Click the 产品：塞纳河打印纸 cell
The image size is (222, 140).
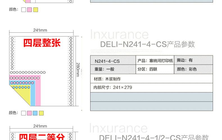[155, 60]
